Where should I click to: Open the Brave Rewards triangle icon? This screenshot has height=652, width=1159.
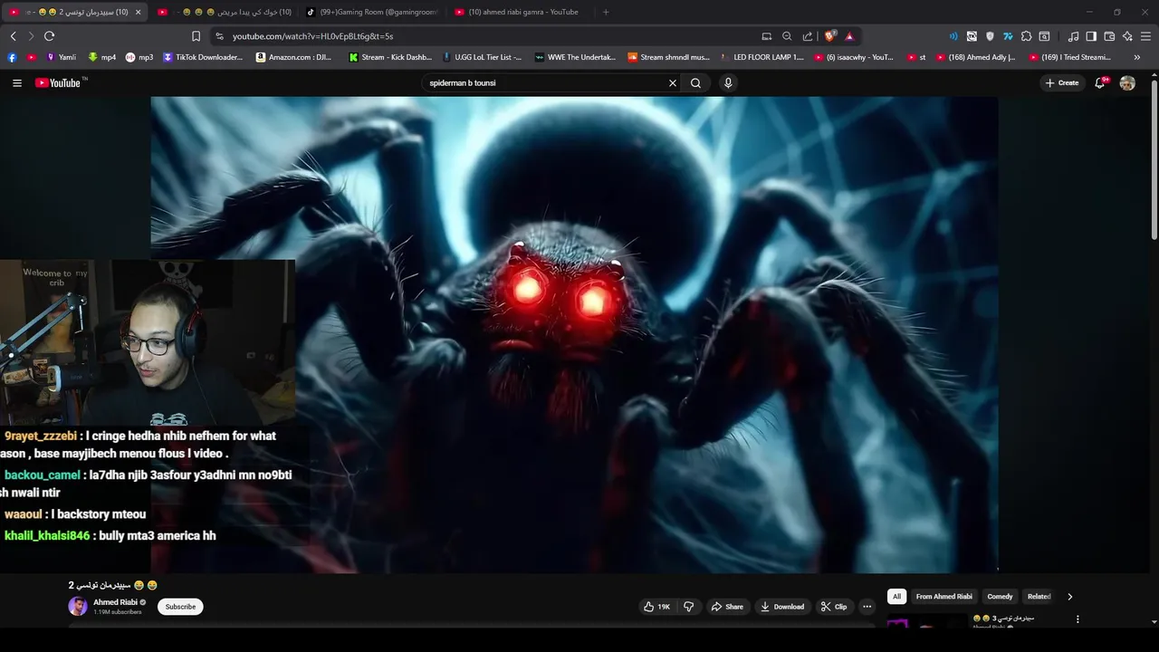click(849, 36)
